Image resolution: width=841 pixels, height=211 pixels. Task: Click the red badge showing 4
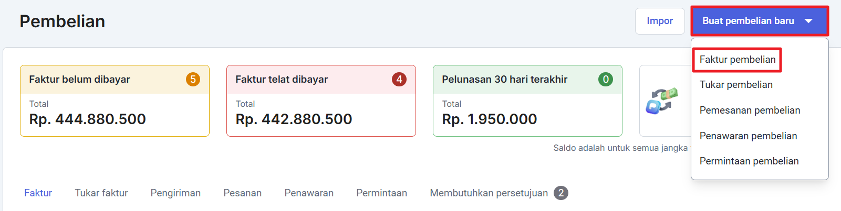pyautogui.click(x=399, y=80)
